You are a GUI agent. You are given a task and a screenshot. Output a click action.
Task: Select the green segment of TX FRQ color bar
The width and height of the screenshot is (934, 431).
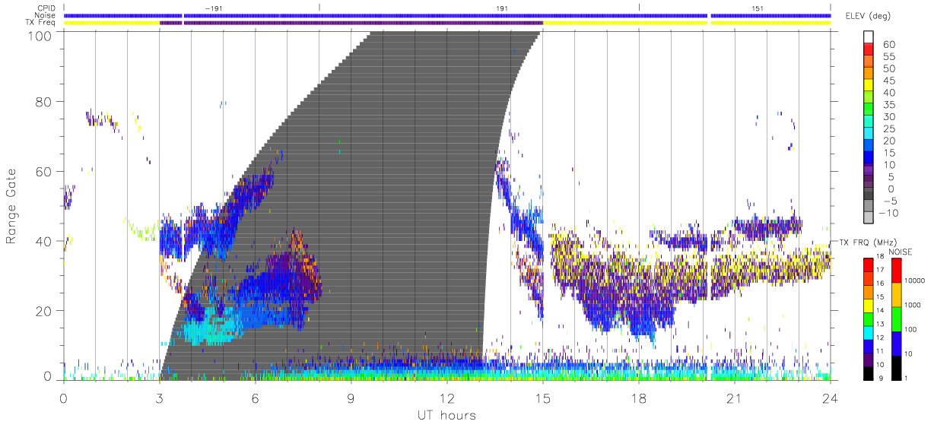(869, 318)
